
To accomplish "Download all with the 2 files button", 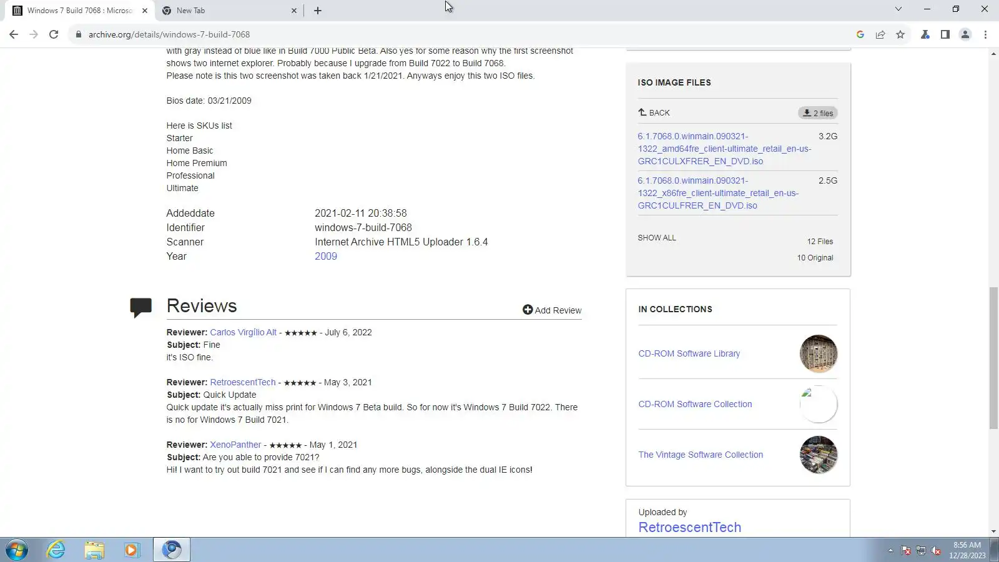I will [x=817, y=113].
